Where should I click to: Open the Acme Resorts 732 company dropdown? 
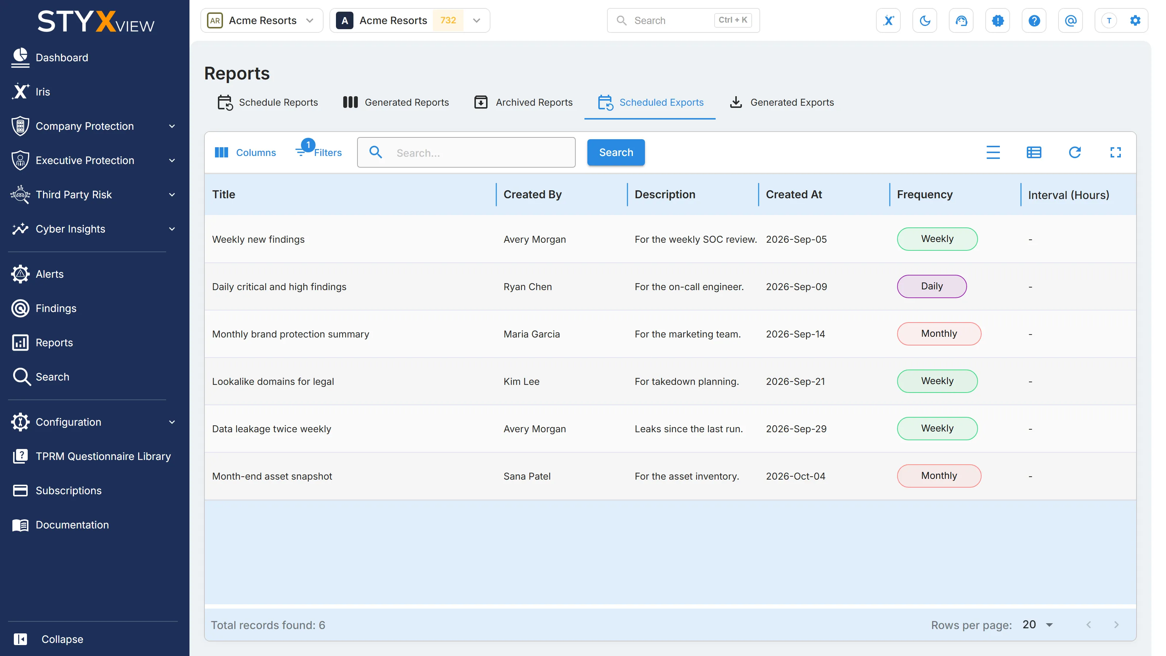click(x=410, y=20)
